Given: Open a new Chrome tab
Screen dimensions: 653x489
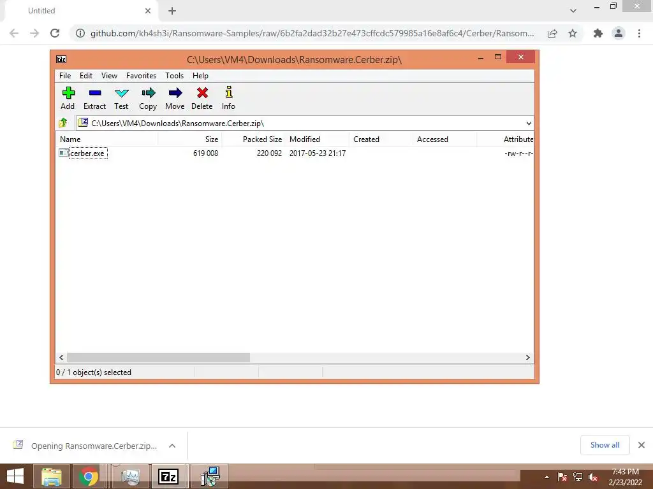Looking at the screenshot, I should [172, 11].
